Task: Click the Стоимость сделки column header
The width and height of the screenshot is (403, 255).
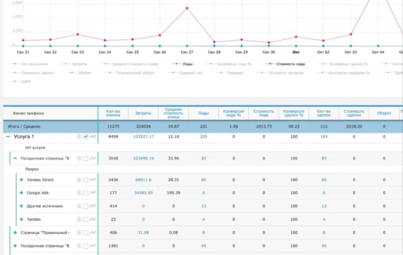Action: 354,113
